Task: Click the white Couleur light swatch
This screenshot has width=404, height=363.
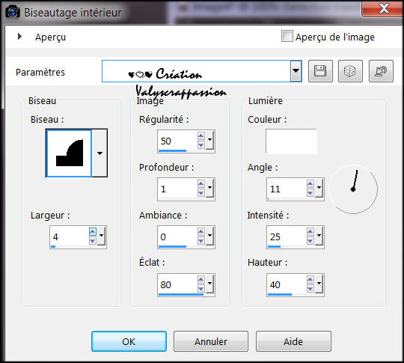Action: 292,141
